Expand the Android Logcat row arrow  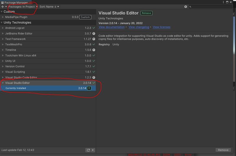click(x=3, y=28)
